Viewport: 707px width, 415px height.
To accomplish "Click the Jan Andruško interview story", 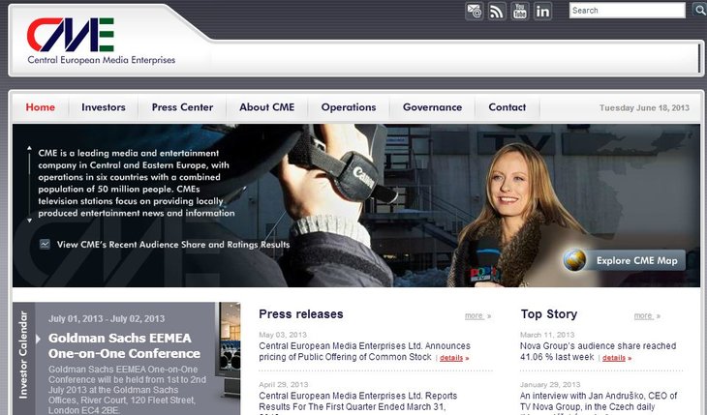I will click(599, 401).
